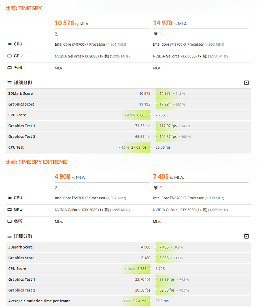
Task: Click the 11 195 Graphics Score value
Action: tap(145, 104)
